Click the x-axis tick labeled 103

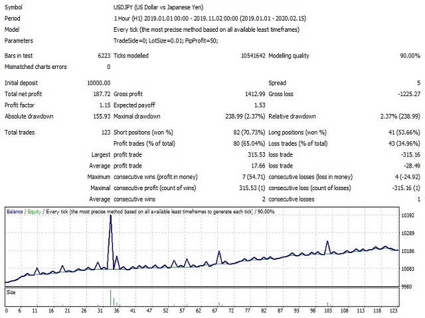coord(328,311)
